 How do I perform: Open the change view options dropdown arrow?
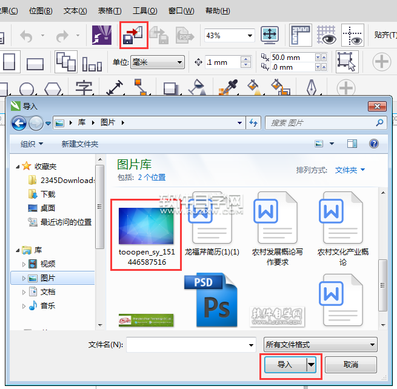click(x=332, y=144)
